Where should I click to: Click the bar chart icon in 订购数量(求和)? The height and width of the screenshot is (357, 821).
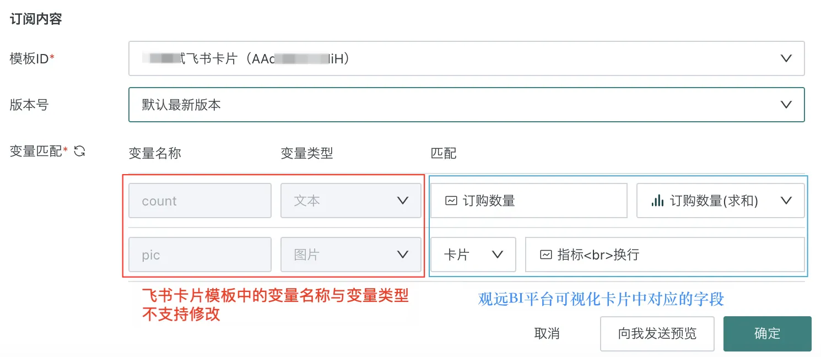pos(657,201)
